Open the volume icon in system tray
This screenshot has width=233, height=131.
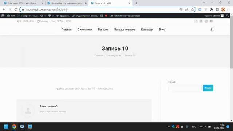click(x=205, y=127)
